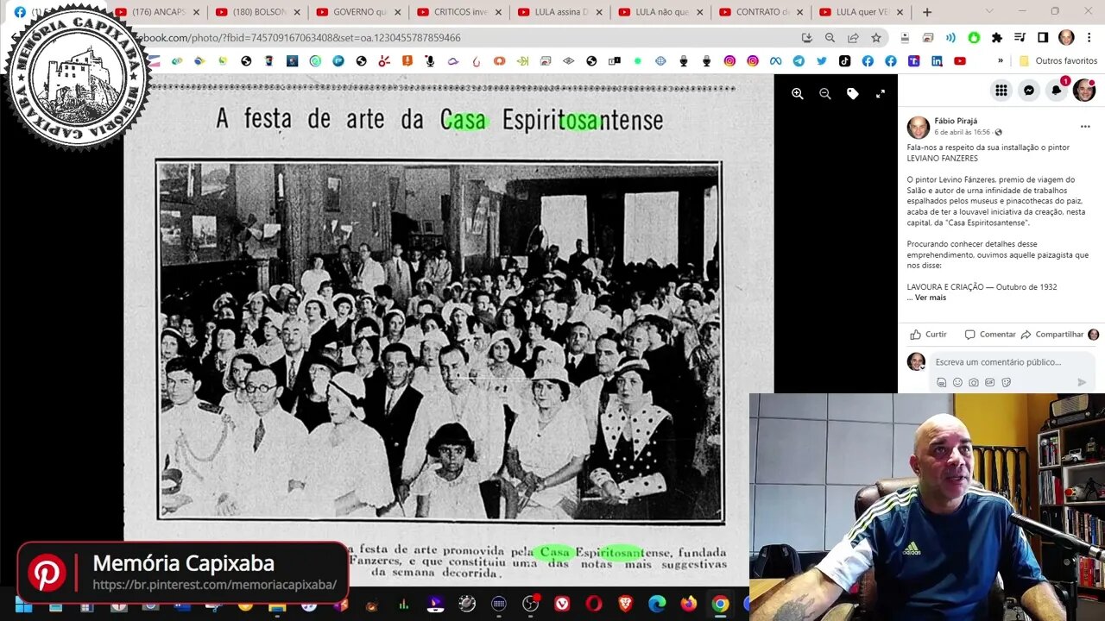Zoom in on the Facebook photo
Viewport: 1105px width, 621px height.
pyautogui.click(x=798, y=94)
